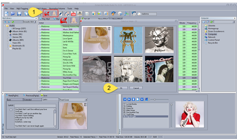237x140 pixels.
Task: Toggle the checkbox beside the lyrics box
Action: tap(11, 110)
